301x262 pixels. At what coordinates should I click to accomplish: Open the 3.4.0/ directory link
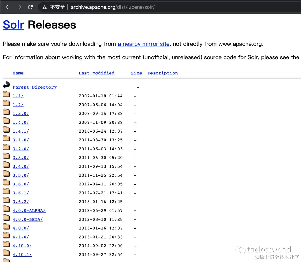(x=21, y=166)
